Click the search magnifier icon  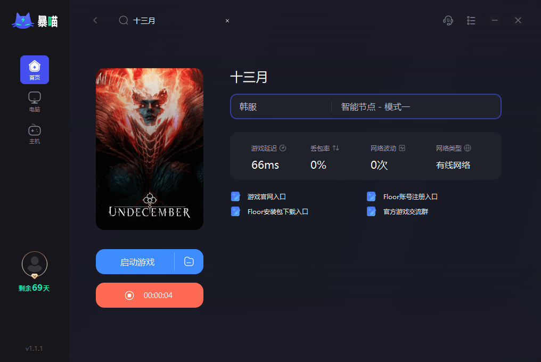(x=123, y=20)
